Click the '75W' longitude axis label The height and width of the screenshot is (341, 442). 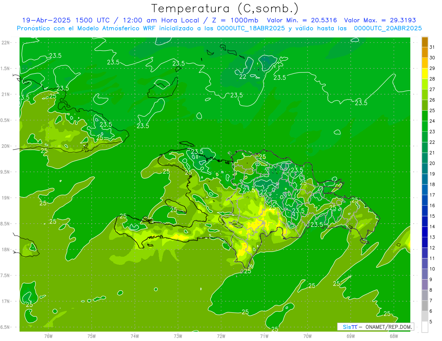(92, 336)
